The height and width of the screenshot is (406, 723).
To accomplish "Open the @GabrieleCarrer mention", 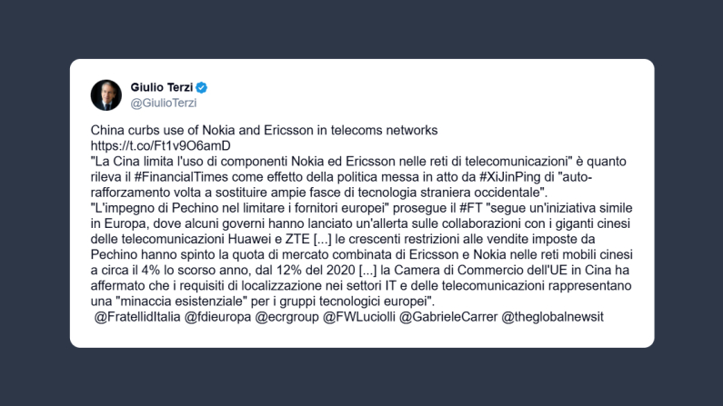I will (447, 316).
